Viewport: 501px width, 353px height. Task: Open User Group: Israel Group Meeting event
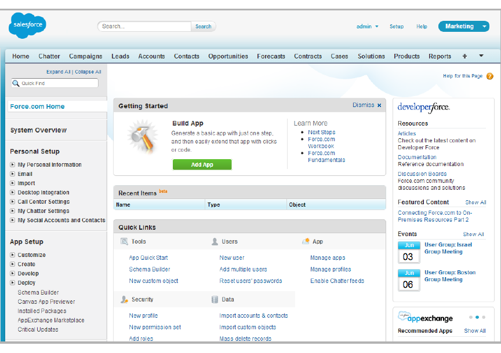coord(448,248)
